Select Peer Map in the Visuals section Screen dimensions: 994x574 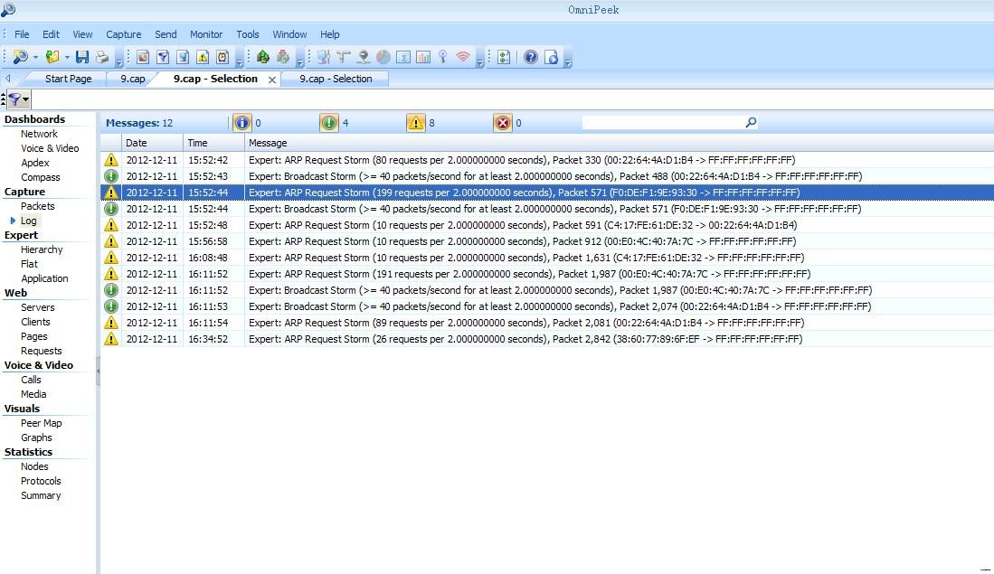click(x=42, y=423)
